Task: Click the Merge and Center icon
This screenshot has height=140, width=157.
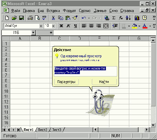Action: pyautogui.click(x=106, y=26)
